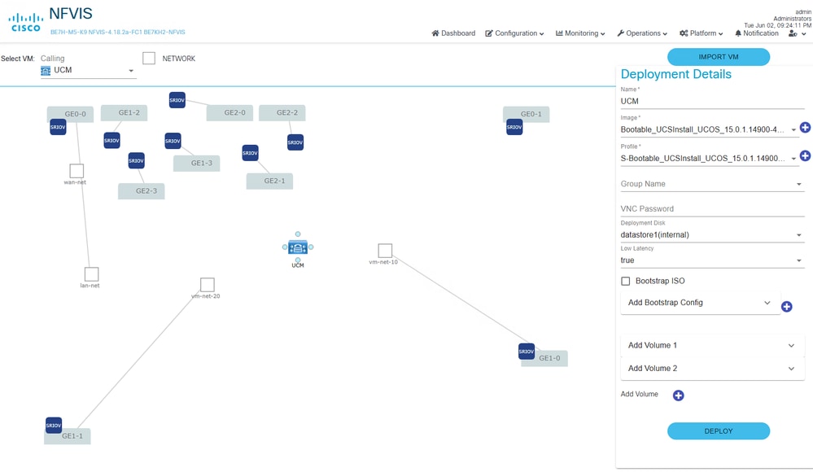
Task: Toggle the NETWORK checkbox
Action: pos(149,58)
